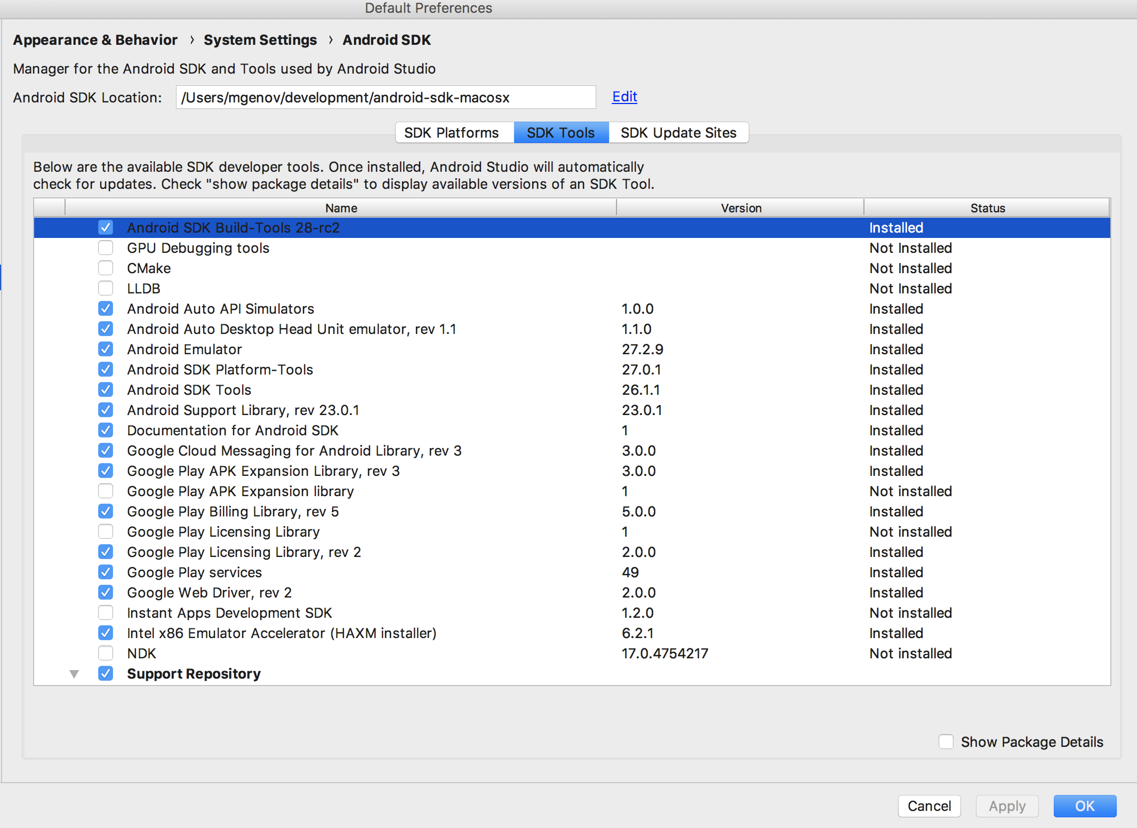Uncheck Google Play services checkbox

tap(106, 572)
